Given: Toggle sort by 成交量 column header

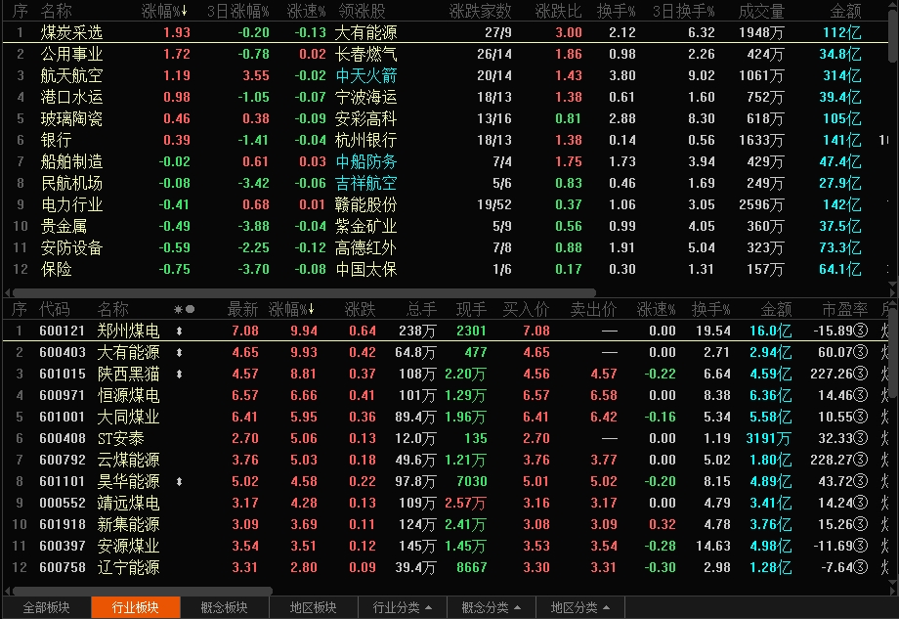Looking at the screenshot, I should [761, 11].
